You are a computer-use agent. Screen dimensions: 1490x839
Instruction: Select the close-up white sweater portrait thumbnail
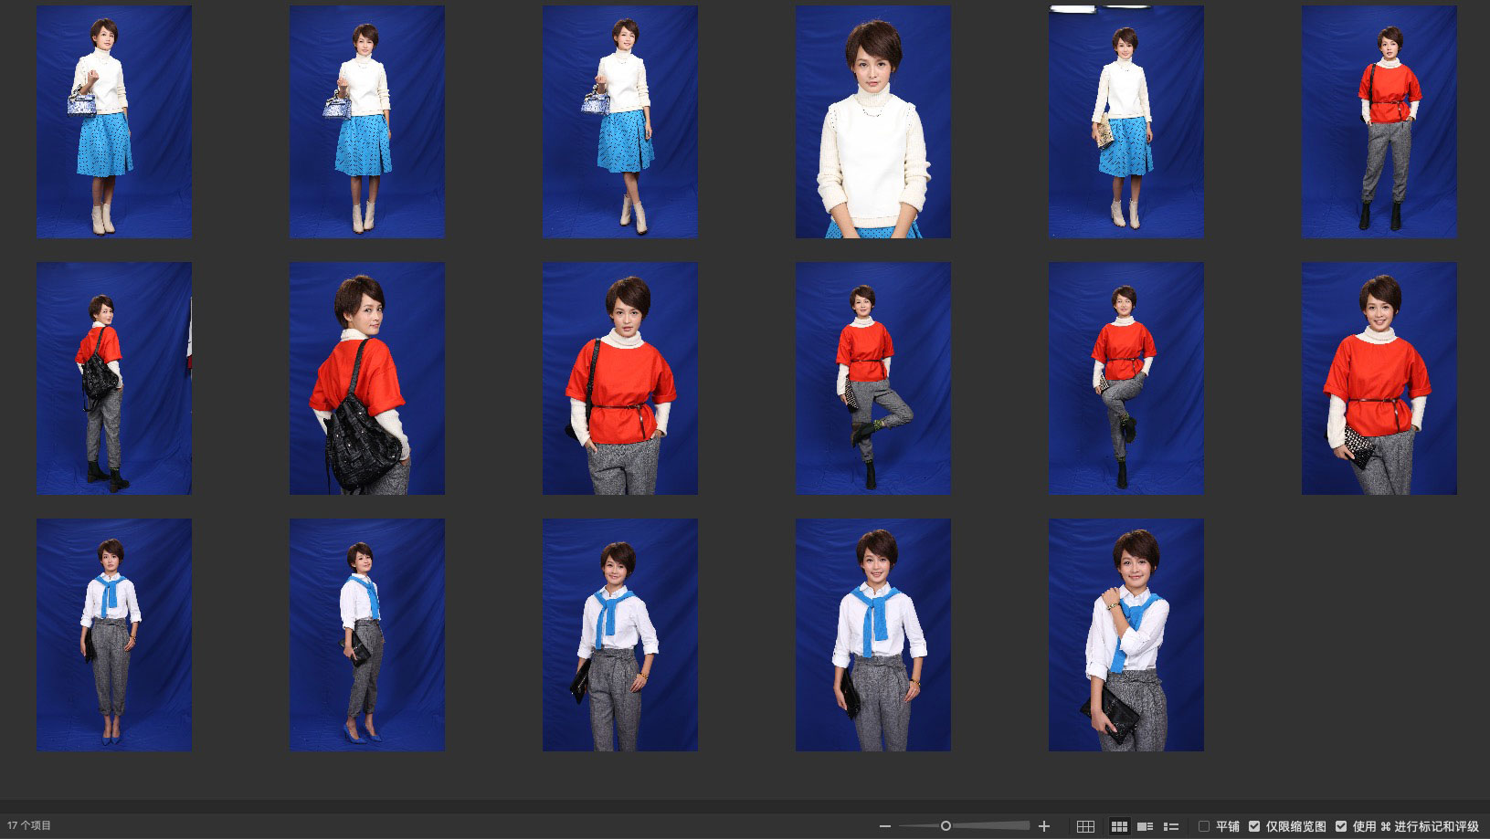872,121
